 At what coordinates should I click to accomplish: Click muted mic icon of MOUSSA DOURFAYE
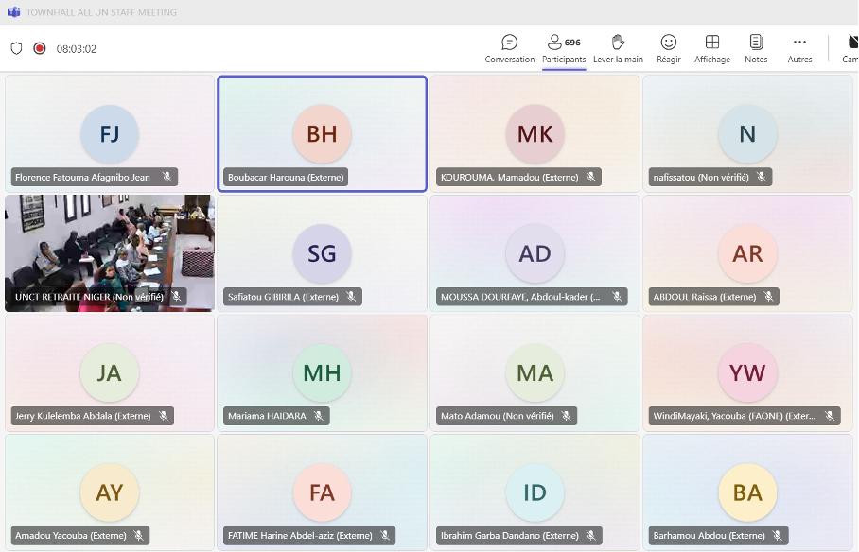click(617, 296)
